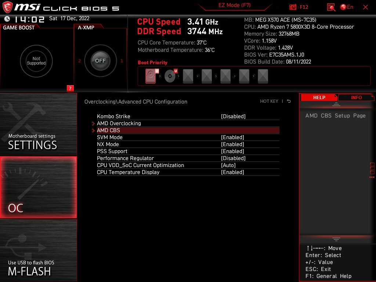
Task: Change Performance Regulator Disabled value
Action: (x=233, y=158)
